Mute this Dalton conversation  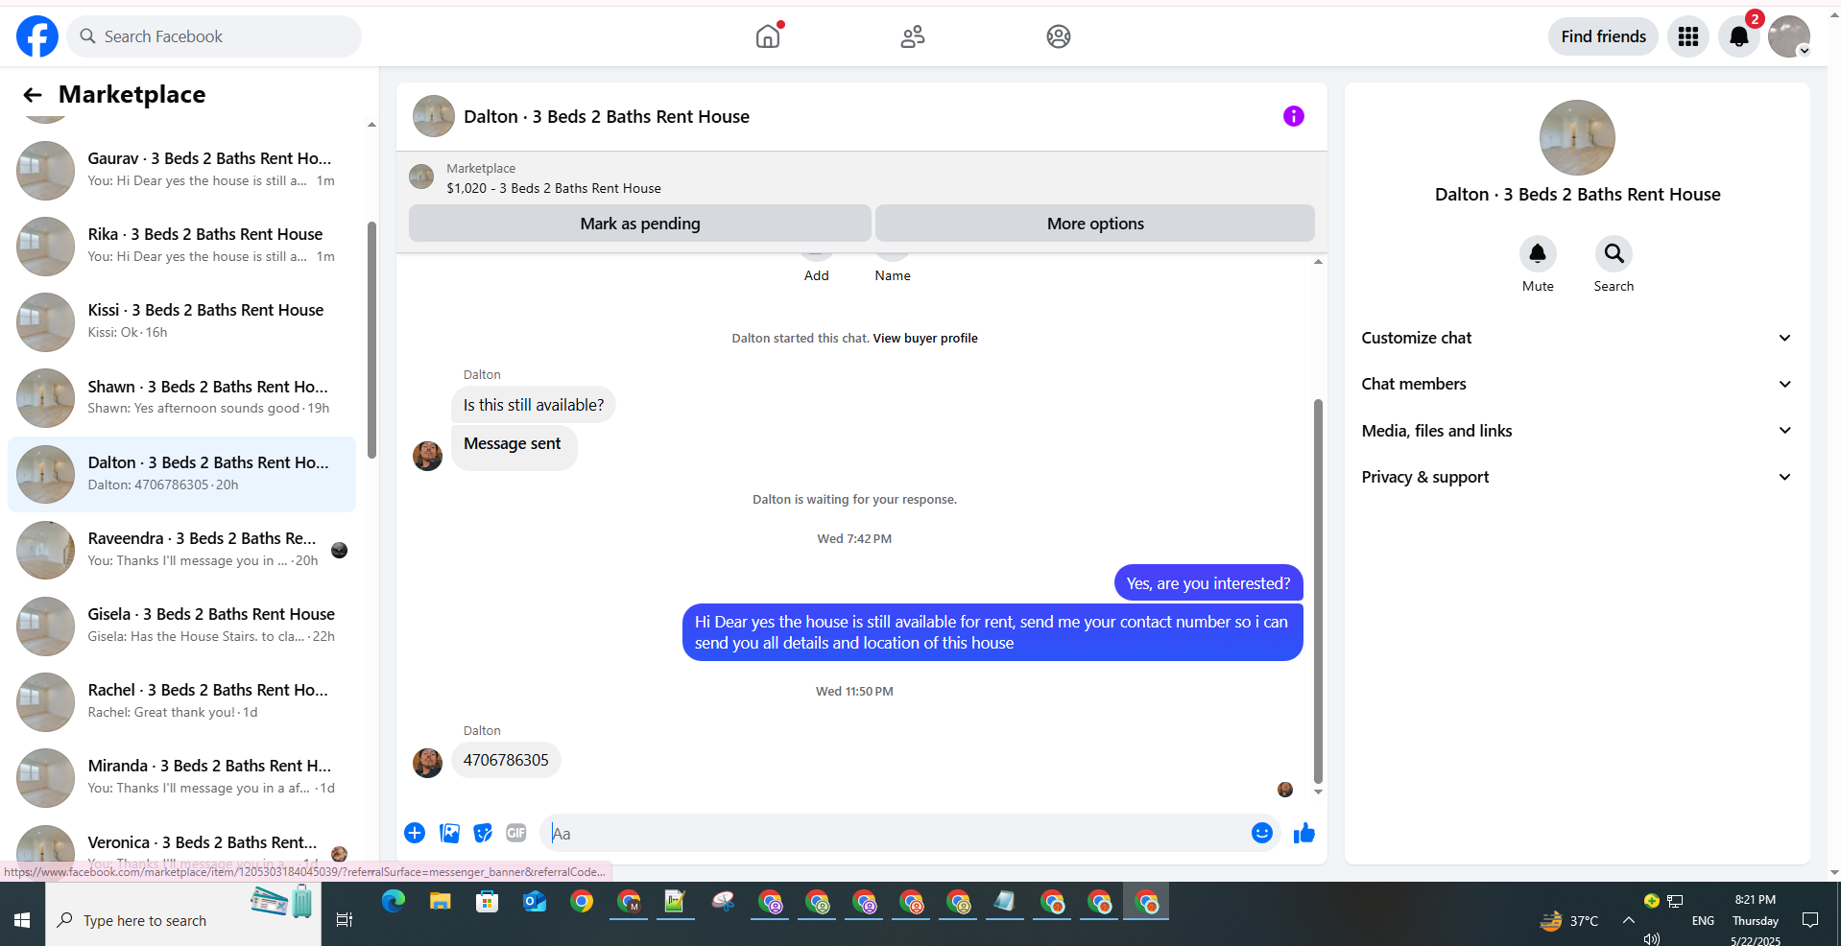tap(1538, 254)
